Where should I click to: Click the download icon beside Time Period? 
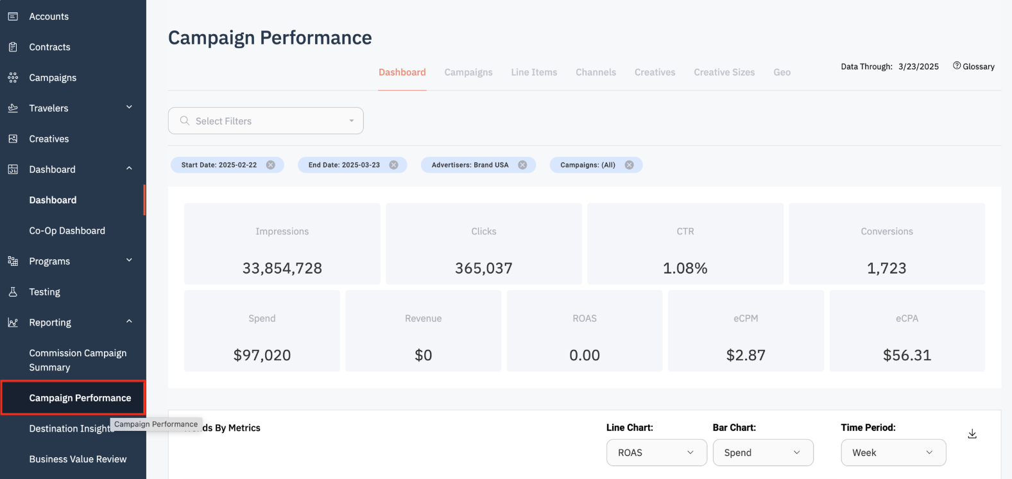(x=972, y=434)
